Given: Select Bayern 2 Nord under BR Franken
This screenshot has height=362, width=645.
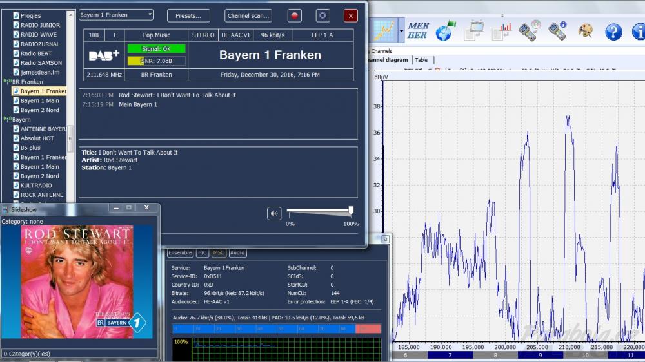Looking at the screenshot, I should [x=40, y=110].
